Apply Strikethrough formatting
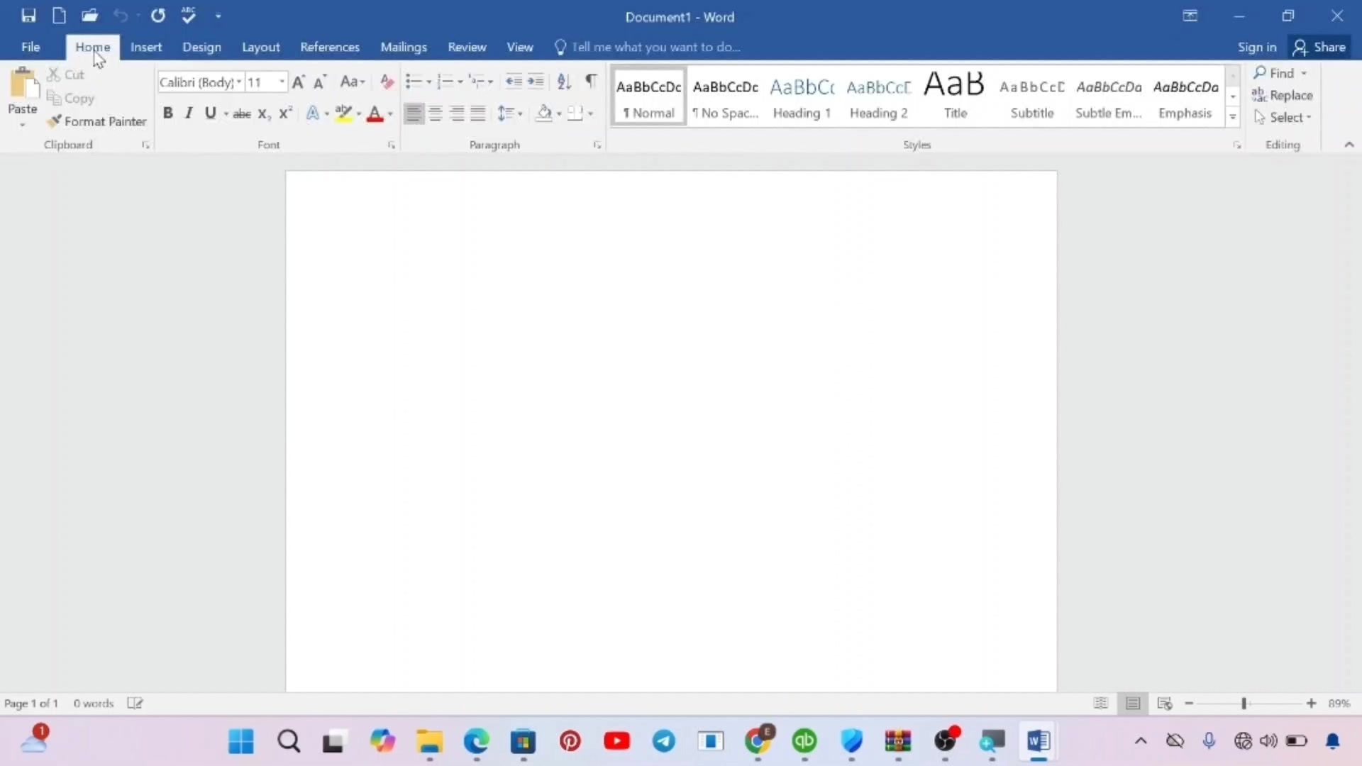The height and width of the screenshot is (766, 1362). (x=242, y=113)
